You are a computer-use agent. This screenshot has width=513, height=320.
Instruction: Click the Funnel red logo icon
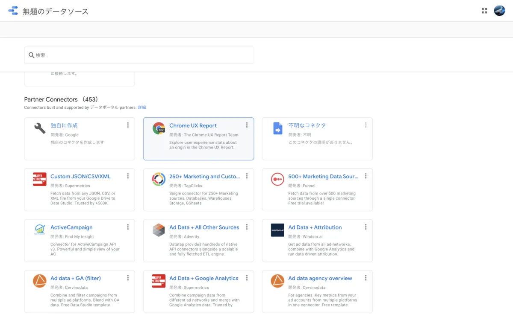[277, 179]
